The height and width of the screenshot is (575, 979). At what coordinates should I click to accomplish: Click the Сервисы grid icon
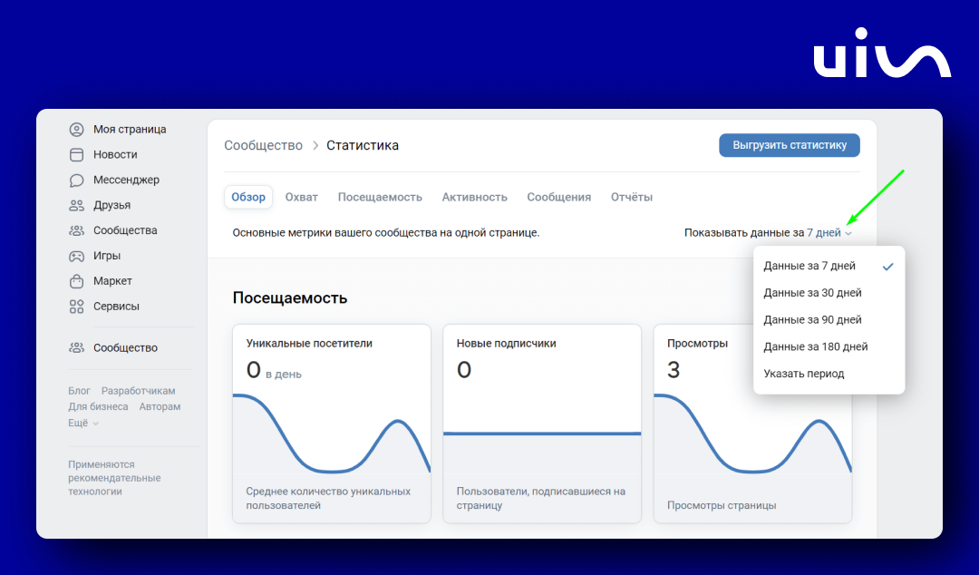coord(76,307)
